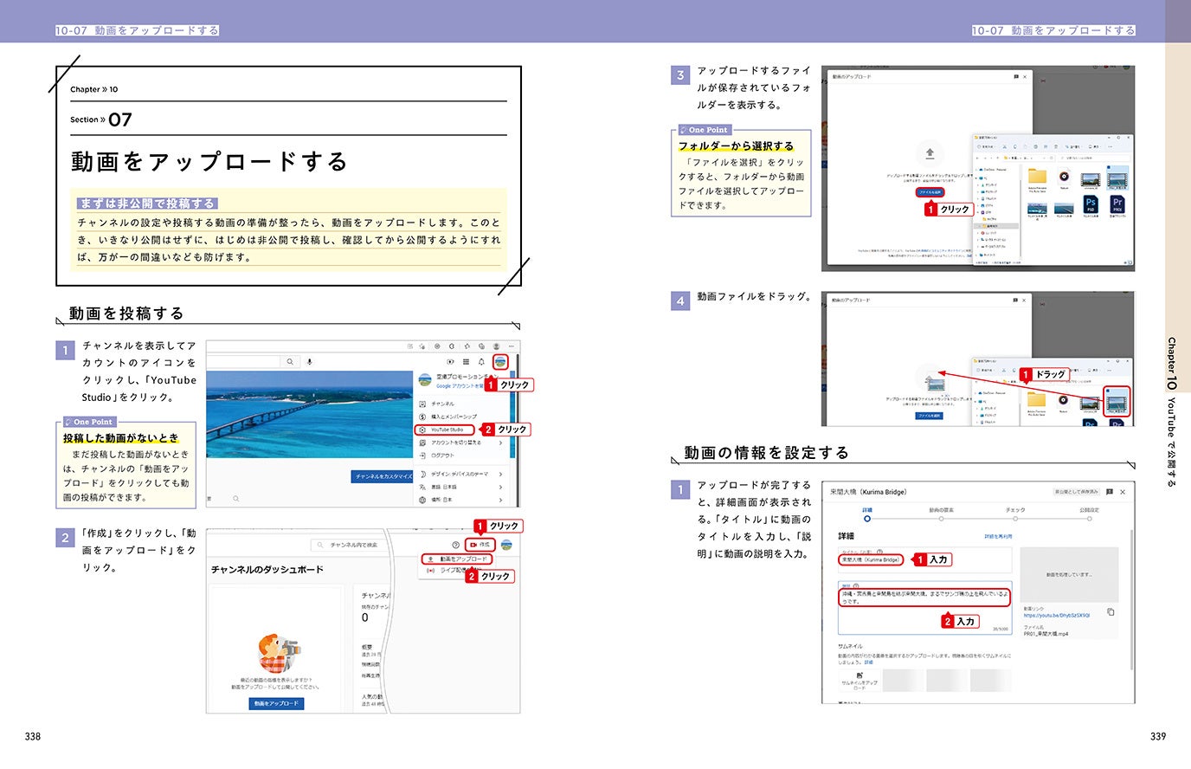
Task: Select the 動画の要素 step circle
Action: click(942, 518)
